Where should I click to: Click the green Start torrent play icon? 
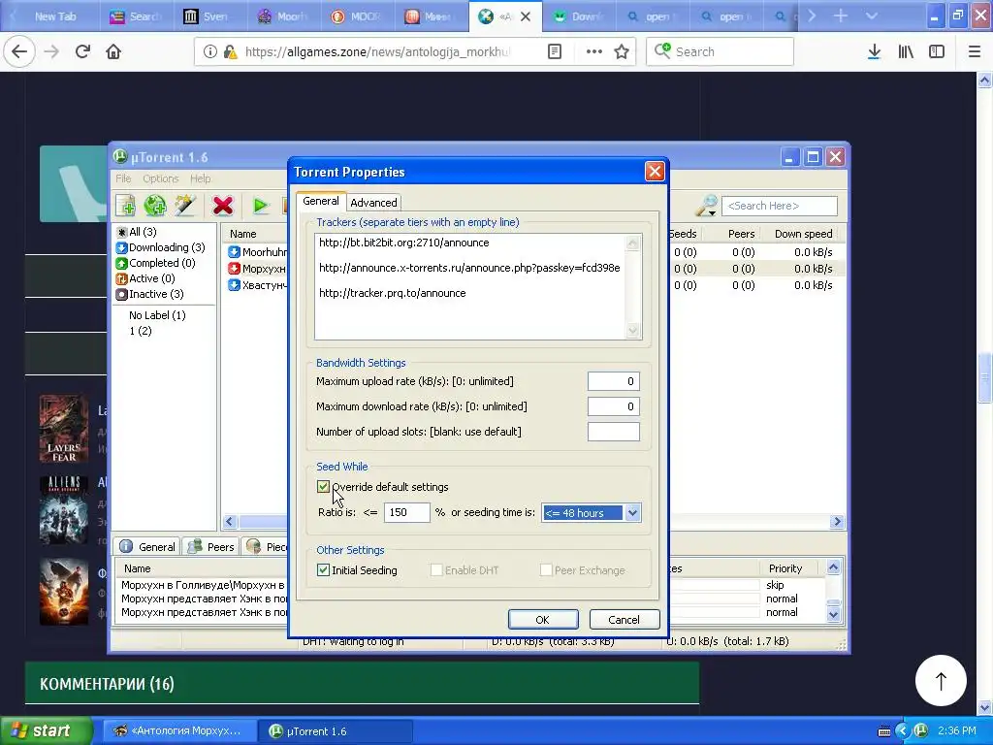coord(260,206)
